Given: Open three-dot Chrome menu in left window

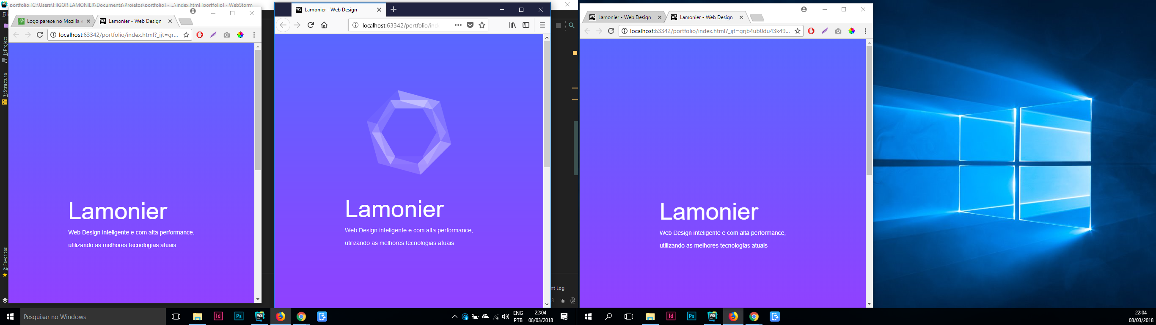Looking at the screenshot, I should click(254, 35).
